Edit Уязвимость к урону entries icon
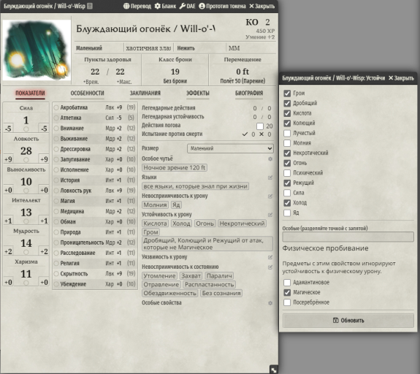Viewport: 420px width, 374px height. click(270, 257)
